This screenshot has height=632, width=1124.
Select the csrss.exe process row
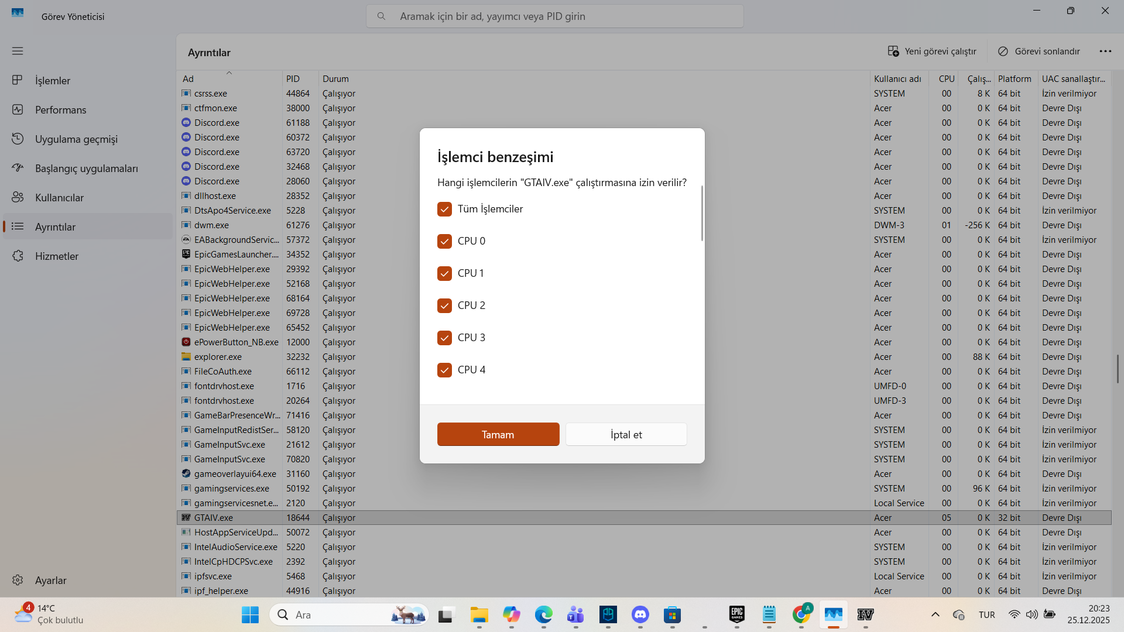tap(644, 93)
